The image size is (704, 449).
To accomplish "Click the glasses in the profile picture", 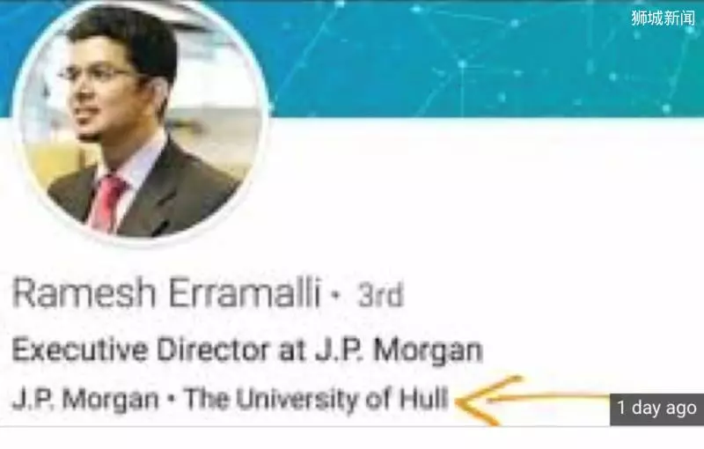I will 97,75.
